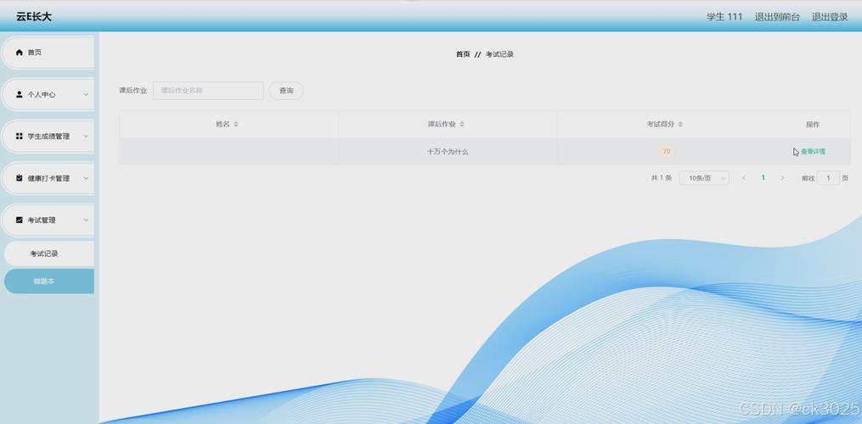Click the grid icon beside 学生成绩管理
This screenshot has width=862, height=424.
pyautogui.click(x=20, y=136)
